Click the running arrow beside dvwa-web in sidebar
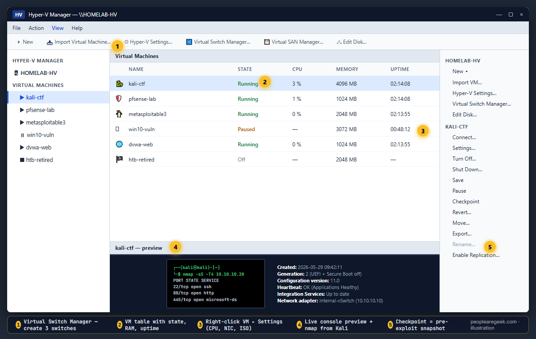This screenshot has width=536, height=339. [22, 147]
